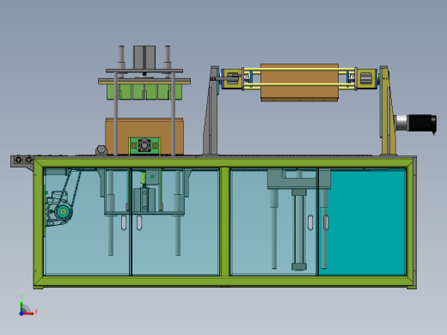Click the handle on the solid teal door
Viewport: 447px width, 335px height.
click(326, 222)
